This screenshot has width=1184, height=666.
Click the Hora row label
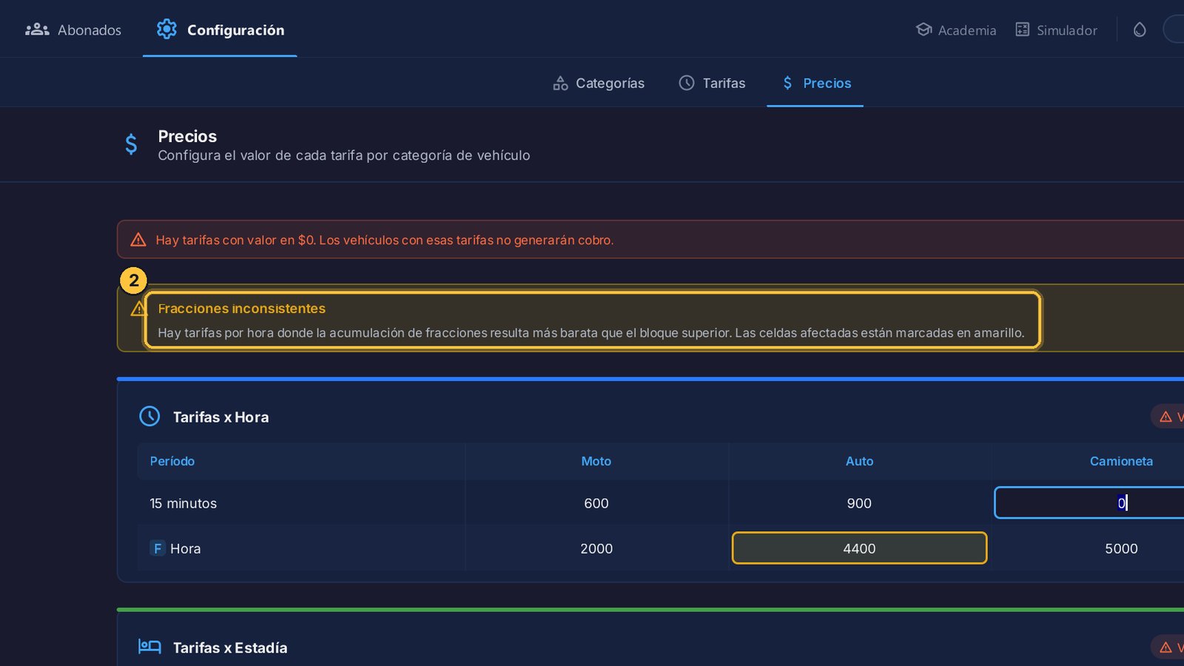coord(186,548)
